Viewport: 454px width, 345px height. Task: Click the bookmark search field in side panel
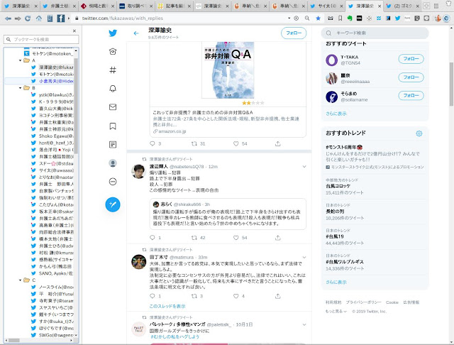pyautogui.click(x=41, y=39)
